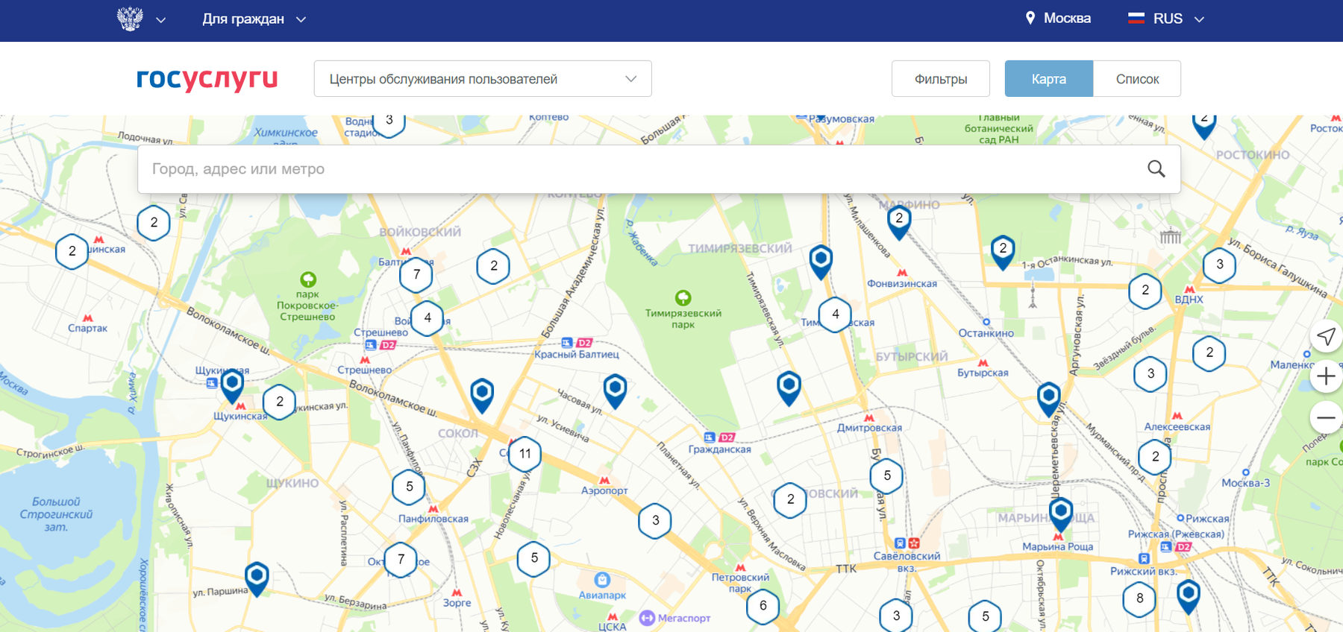This screenshot has width=1343, height=632.
Task: Zoom out the map with minus button
Action: (x=1326, y=418)
